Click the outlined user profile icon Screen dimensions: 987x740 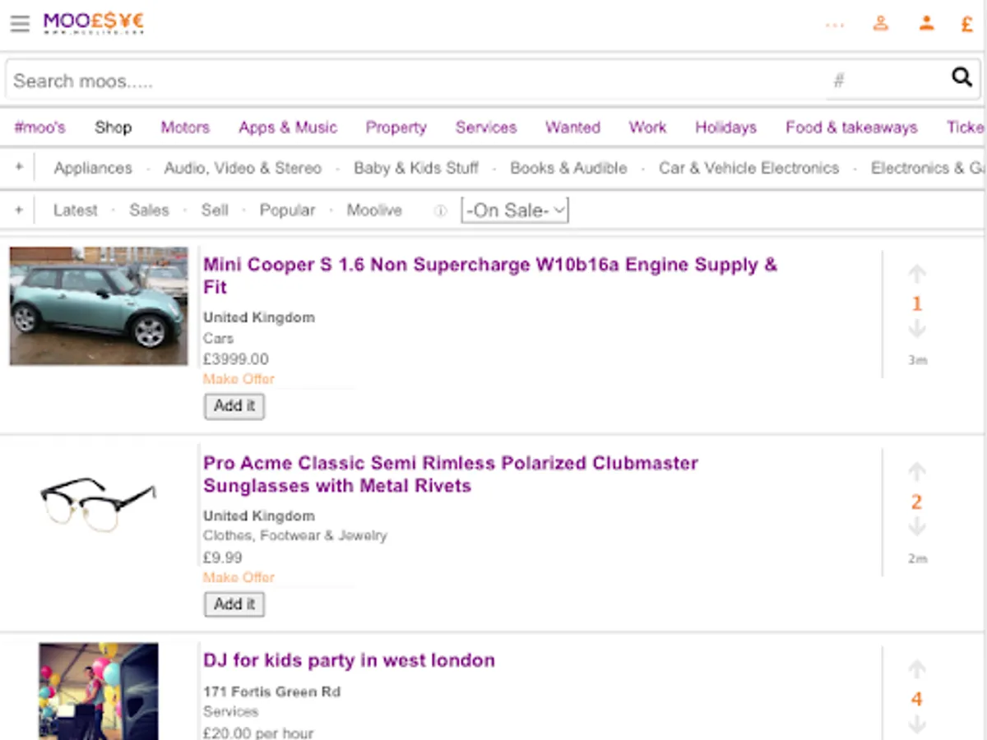coord(881,23)
